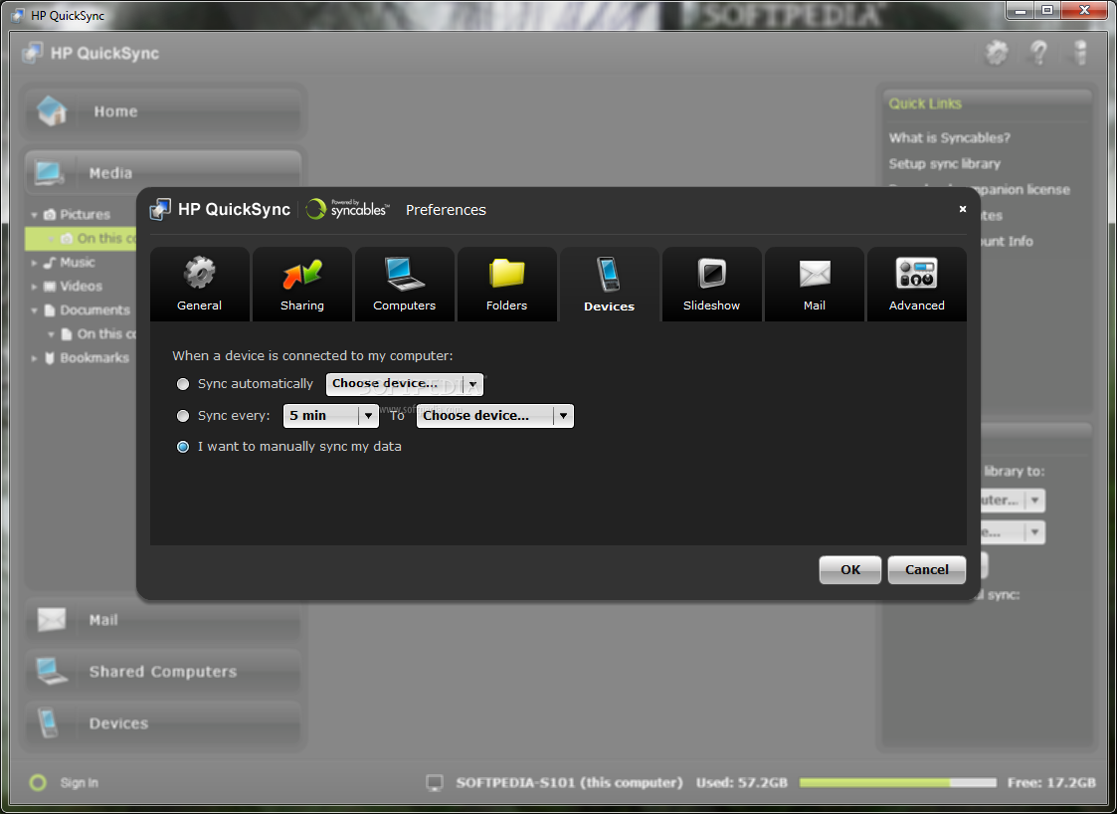Viewport: 1117px width, 814px height.
Task: Click the Free: 17.2GB status text
Action: point(1051,782)
